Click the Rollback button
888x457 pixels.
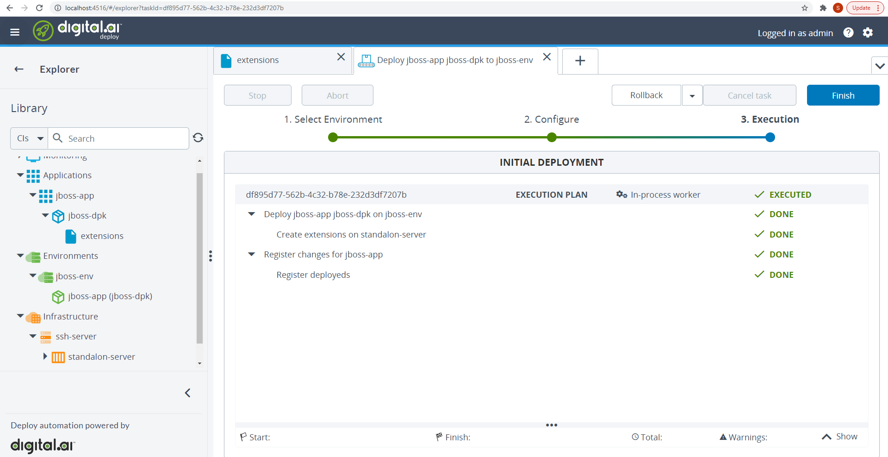click(x=646, y=95)
